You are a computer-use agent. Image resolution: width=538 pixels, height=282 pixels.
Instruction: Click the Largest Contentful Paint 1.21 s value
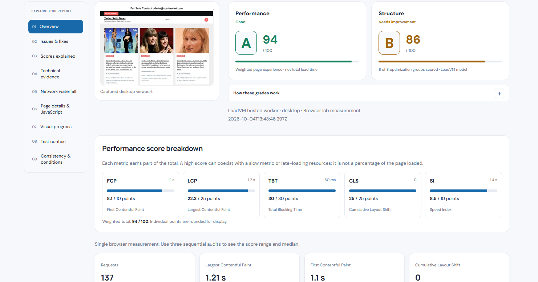coord(215,278)
